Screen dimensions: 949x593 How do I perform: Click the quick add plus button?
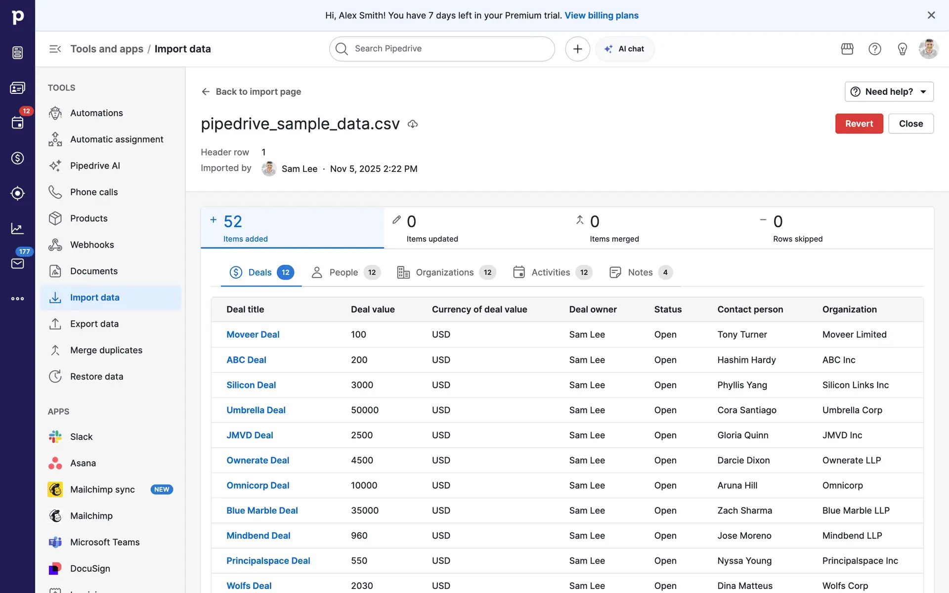click(x=577, y=49)
